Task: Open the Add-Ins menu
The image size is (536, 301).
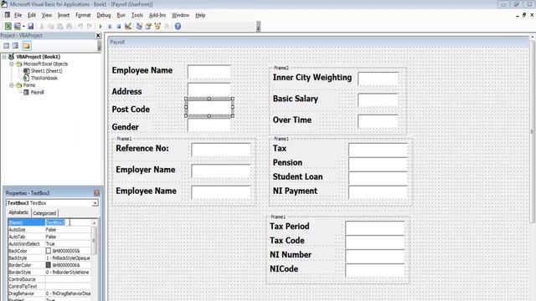Action: [x=157, y=15]
